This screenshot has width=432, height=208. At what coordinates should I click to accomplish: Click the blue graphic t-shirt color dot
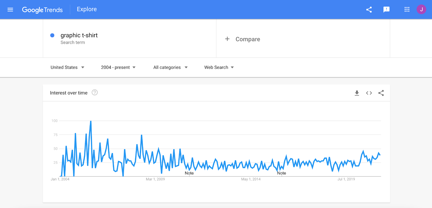[x=52, y=35]
